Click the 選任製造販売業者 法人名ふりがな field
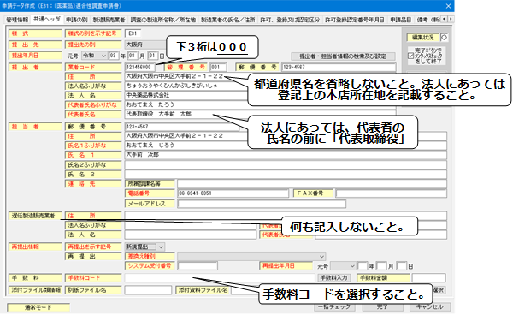 click(x=191, y=225)
